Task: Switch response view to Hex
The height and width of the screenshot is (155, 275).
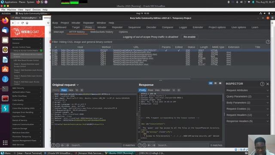Action: coord(157,90)
